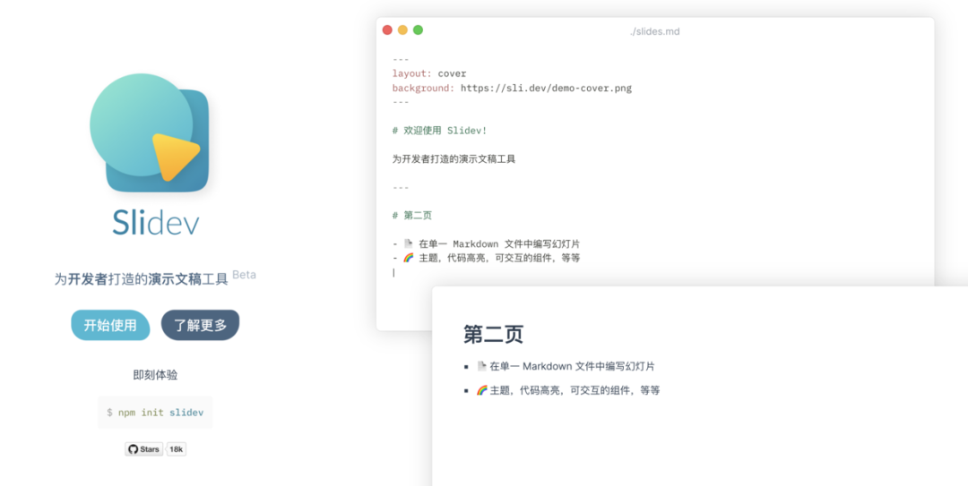Click the 第二页 heading in slide preview

[493, 334]
